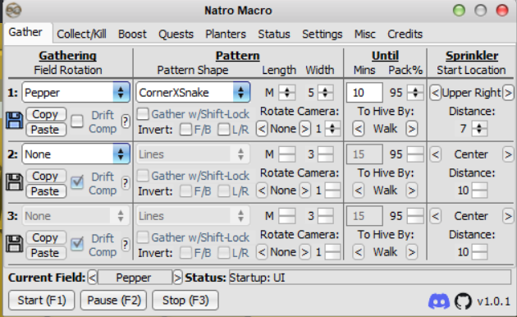Image resolution: width=517 pixels, height=317 pixels.
Task: Click next To Hive By arrow in row 1
Action: tap(411, 129)
